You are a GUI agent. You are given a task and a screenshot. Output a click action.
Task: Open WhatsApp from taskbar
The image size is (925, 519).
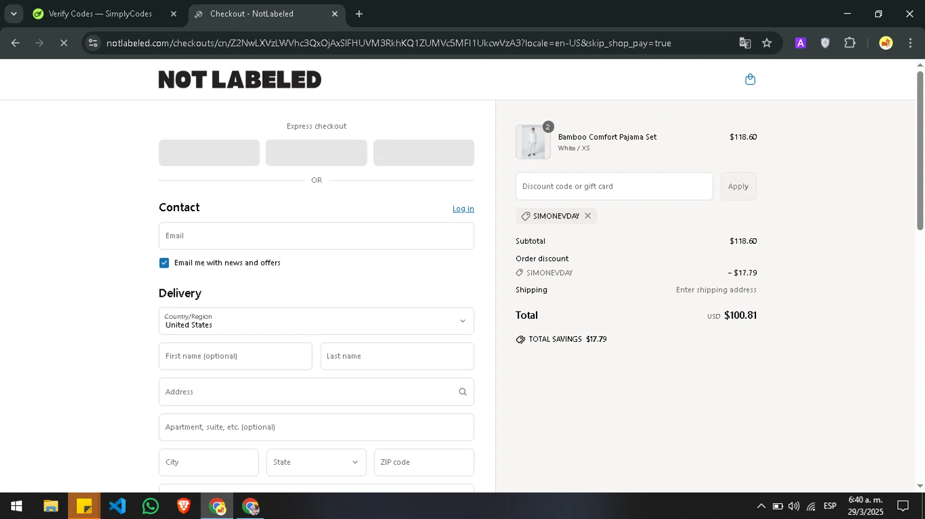pyautogui.click(x=150, y=506)
